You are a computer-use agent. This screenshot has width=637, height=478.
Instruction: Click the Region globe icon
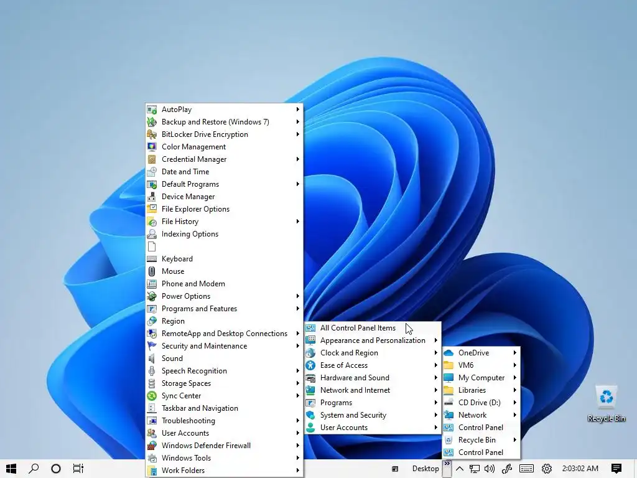click(152, 321)
